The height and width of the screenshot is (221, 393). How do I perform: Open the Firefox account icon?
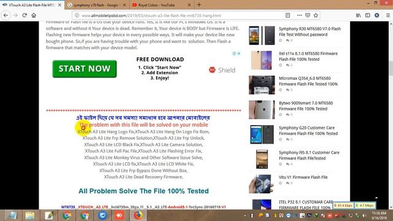coord(376,15)
